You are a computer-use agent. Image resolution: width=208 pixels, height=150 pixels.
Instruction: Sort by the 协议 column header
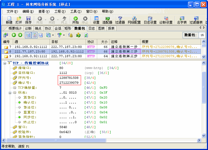91,42
